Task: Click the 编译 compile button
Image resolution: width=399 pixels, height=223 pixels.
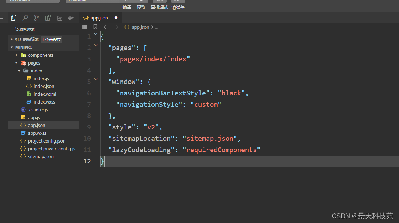Action: point(127,7)
